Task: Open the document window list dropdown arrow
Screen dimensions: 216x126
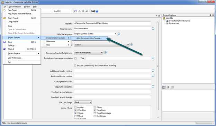Action: tap(156, 16)
